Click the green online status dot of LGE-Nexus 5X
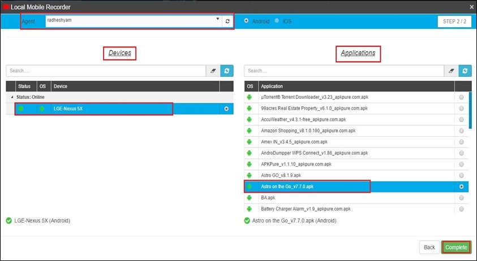Screen dimensions: 477x261 pyautogui.click(x=21, y=108)
